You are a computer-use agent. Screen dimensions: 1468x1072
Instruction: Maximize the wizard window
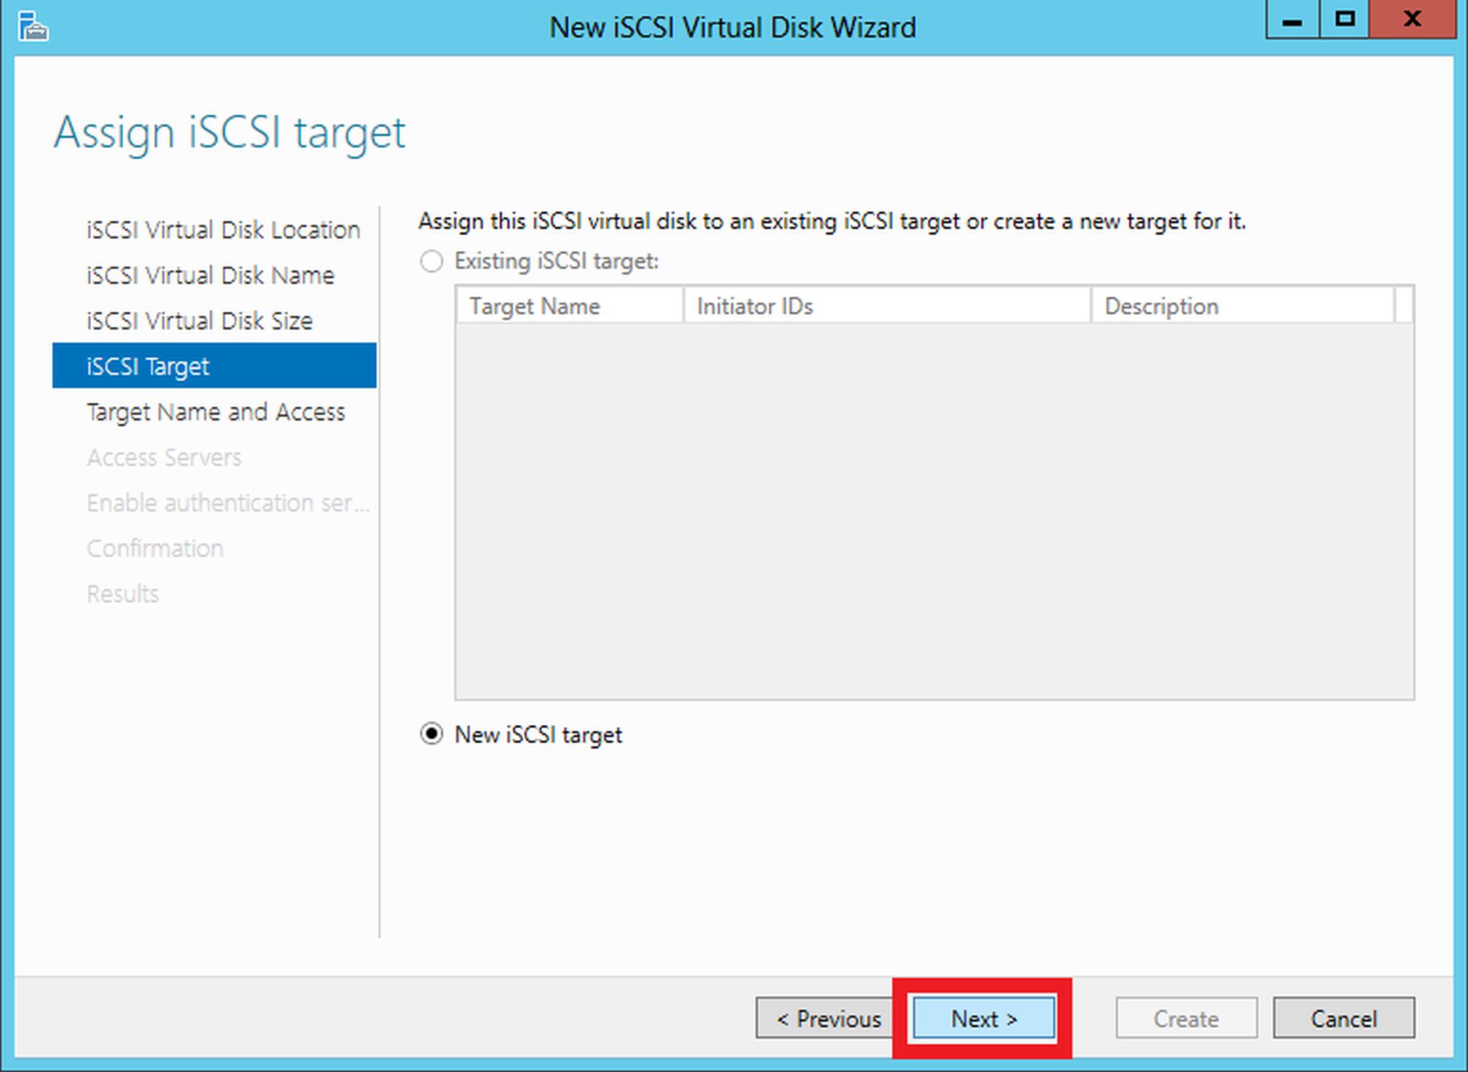[x=1345, y=20]
